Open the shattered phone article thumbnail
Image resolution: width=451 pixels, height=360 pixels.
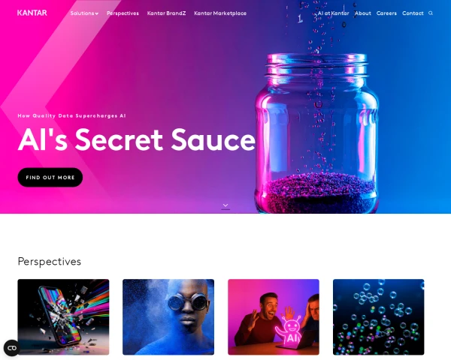coord(63,317)
